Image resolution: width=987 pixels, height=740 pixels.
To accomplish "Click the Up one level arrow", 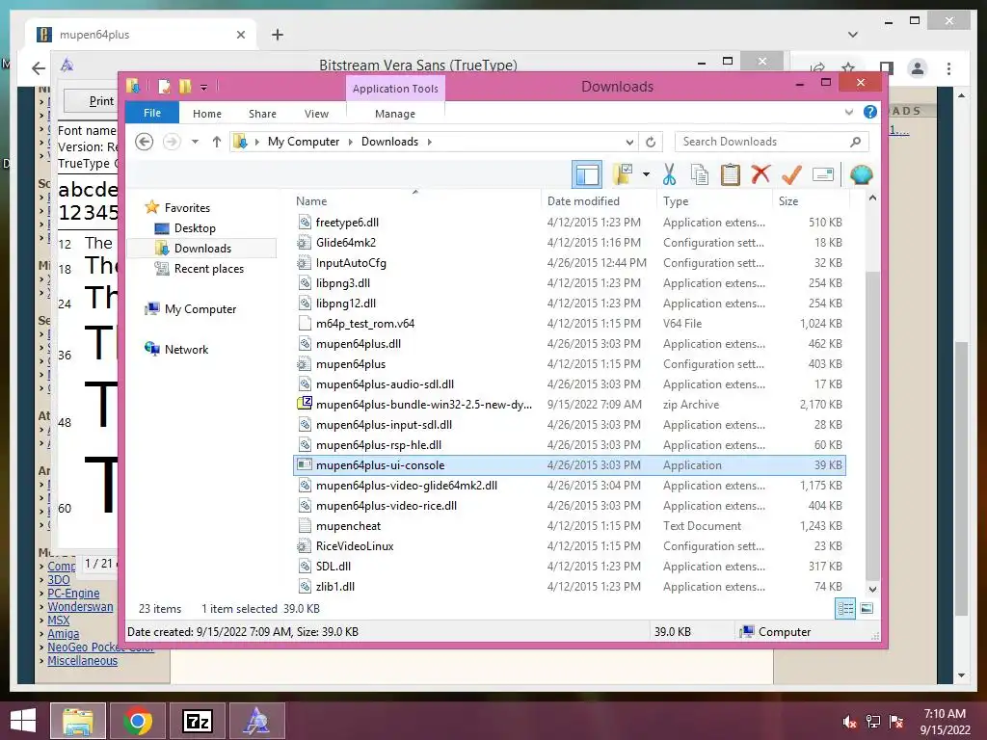I will point(217,142).
